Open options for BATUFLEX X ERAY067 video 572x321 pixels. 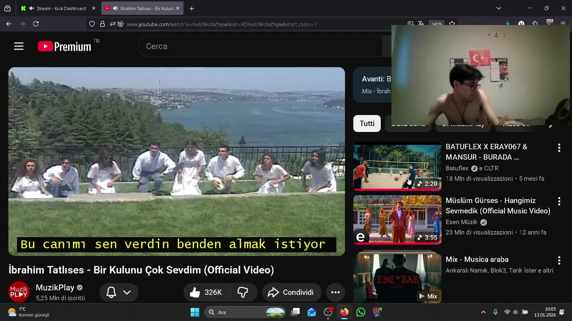point(559,148)
